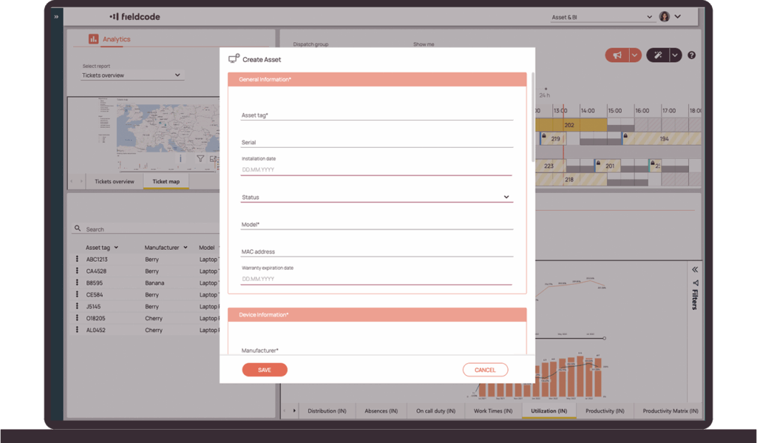Image resolution: width=757 pixels, height=443 pixels.
Task: Expand the arrow next to megaphone button
Action: tap(634, 55)
